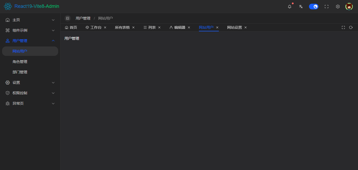The width and height of the screenshot is (358, 170).
Task: Close the 工作台 tab
Action: [105, 27]
